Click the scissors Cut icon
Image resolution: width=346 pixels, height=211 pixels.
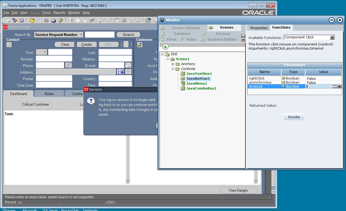click(71, 20)
